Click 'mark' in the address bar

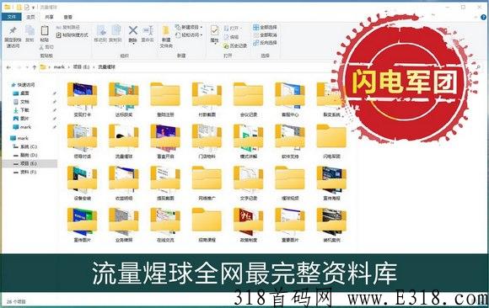59,67
